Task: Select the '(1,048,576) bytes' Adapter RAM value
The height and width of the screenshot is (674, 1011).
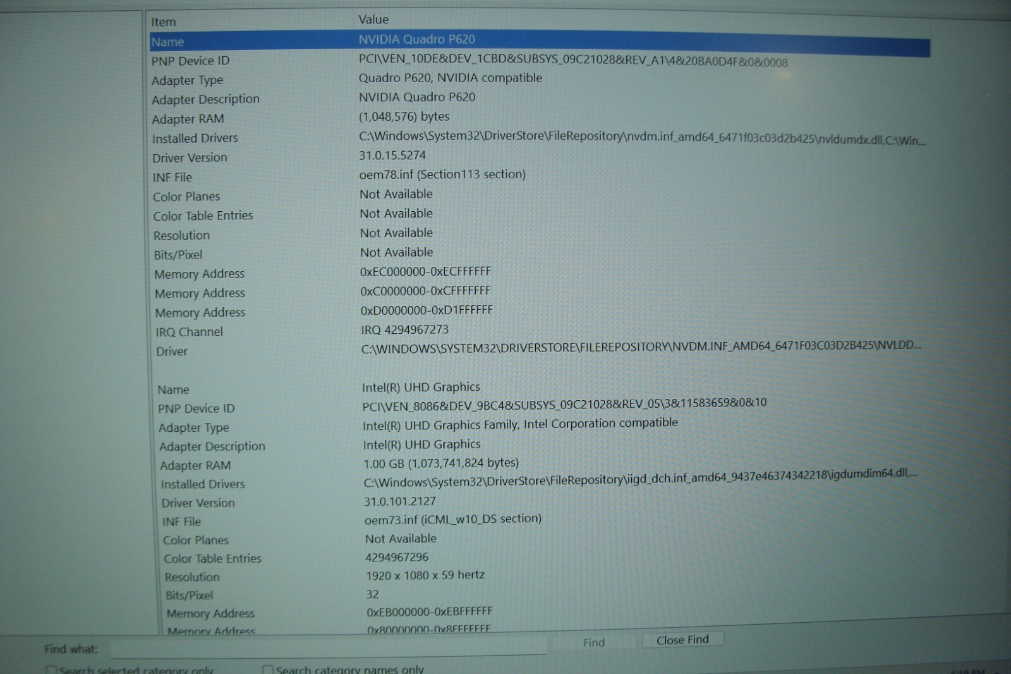Action: (x=404, y=116)
